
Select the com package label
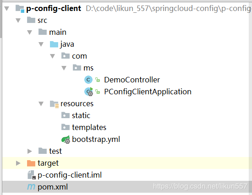[x=79, y=56]
